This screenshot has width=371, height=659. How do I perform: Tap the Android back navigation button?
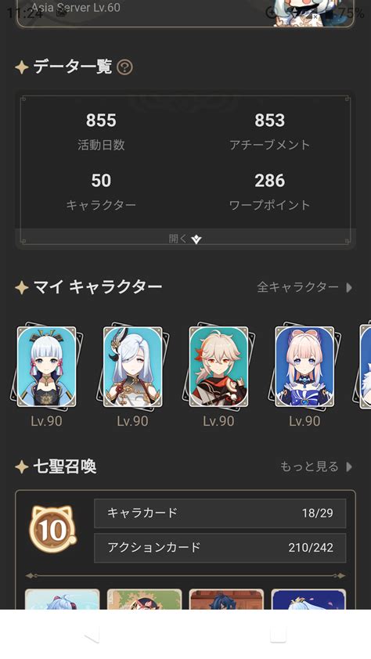(x=93, y=634)
